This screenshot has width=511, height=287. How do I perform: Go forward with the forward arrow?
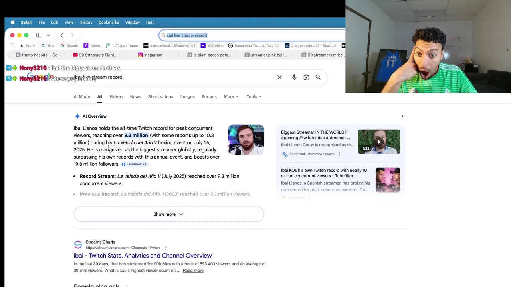click(x=72, y=35)
